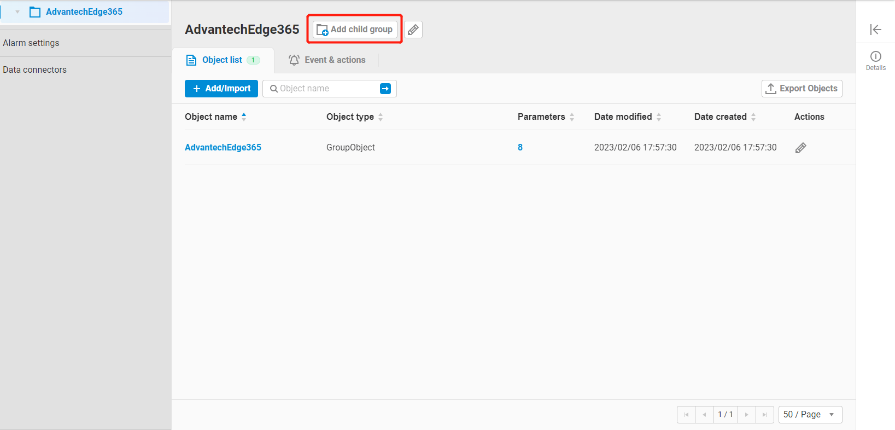Go to the last page
The height and width of the screenshot is (430, 895).
(x=764, y=415)
